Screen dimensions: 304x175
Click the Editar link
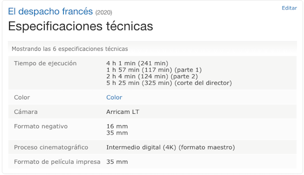point(289,8)
